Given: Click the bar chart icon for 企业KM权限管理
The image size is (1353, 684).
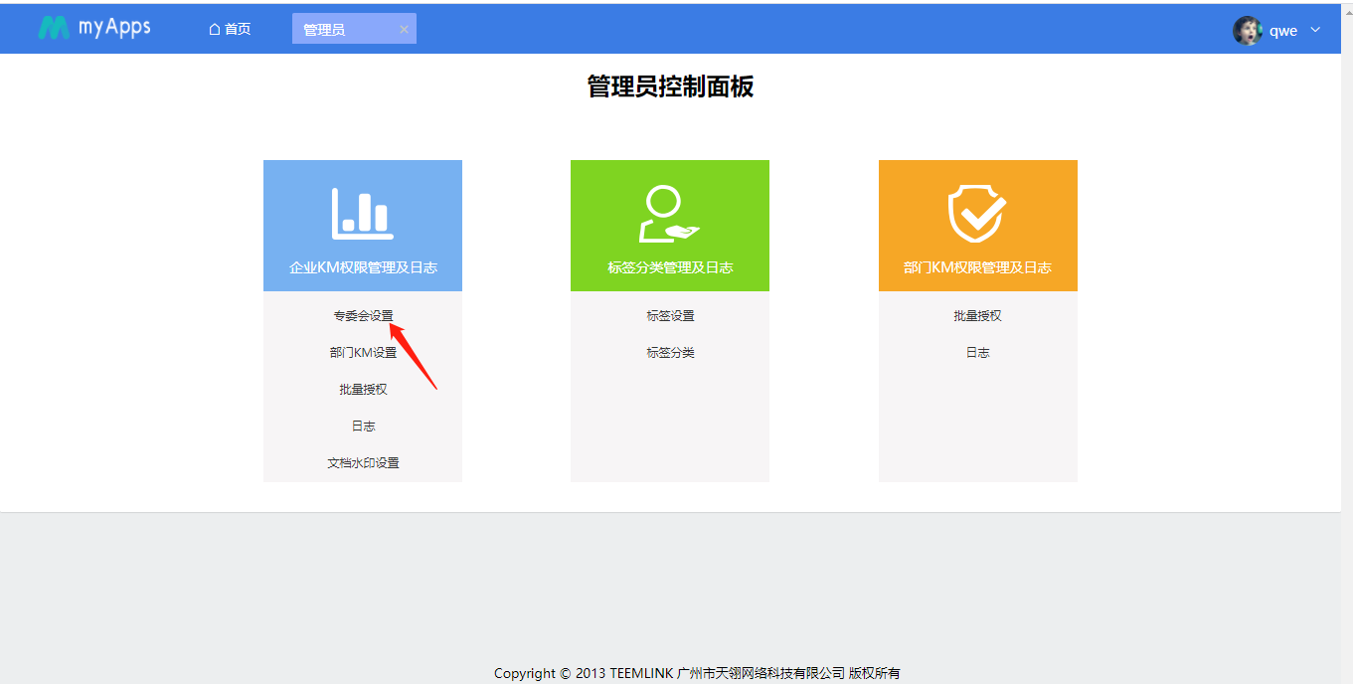Looking at the screenshot, I should tap(362, 213).
